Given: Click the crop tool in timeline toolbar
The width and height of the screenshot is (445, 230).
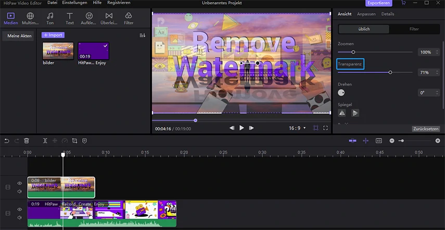Looking at the screenshot, I should click(74, 140).
